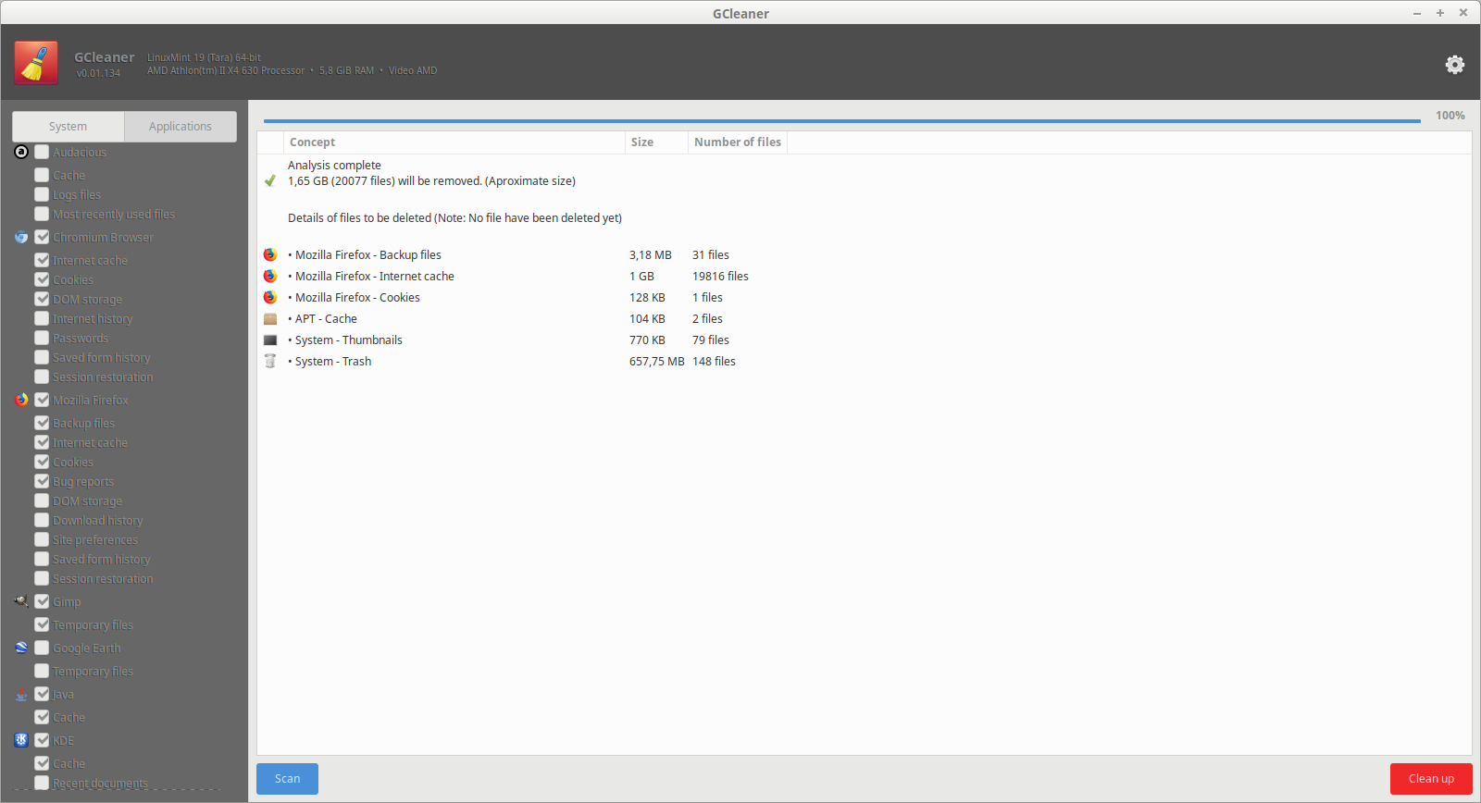Click the 100% progress label
Screen dimensions: 1481x803
pyautogui.click(x=1450, y=116)
